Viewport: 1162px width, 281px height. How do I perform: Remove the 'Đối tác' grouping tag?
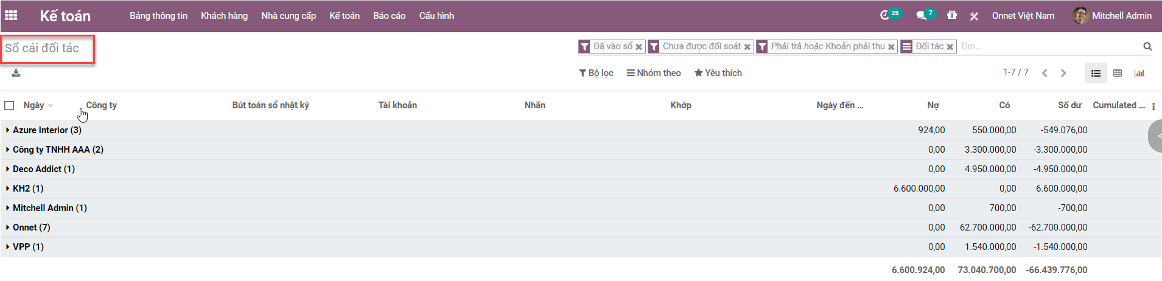tap(950, 47)
